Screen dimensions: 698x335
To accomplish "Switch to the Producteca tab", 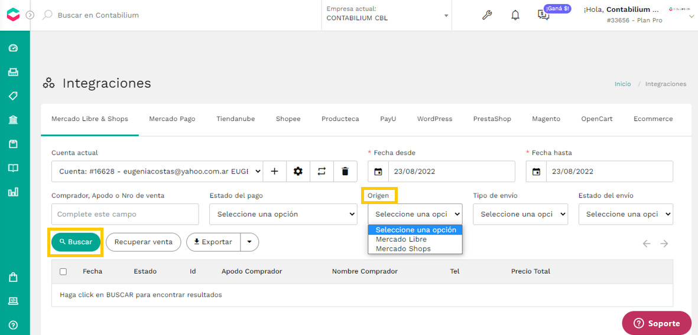I will (340, 119).
